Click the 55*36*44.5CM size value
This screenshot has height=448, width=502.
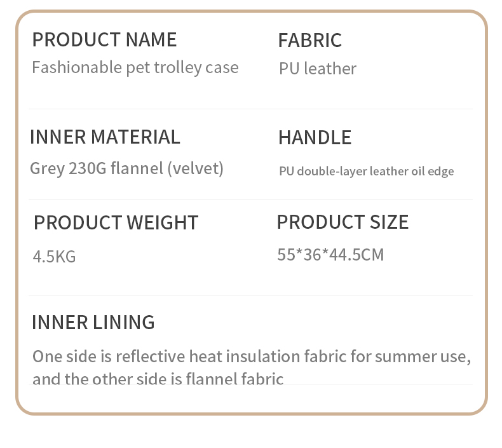(330, 255)
